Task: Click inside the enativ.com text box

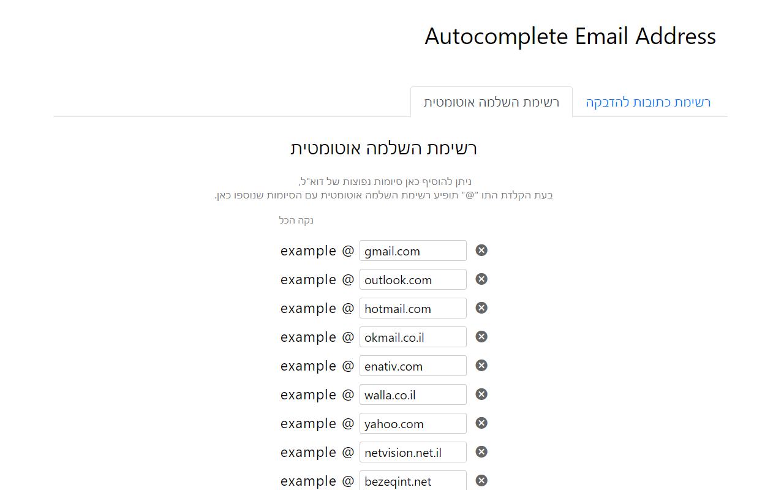Action: (412, 366)
